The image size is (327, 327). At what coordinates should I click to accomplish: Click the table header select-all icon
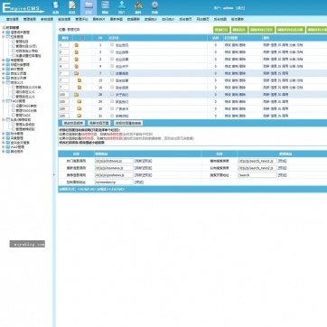point(82,38)
